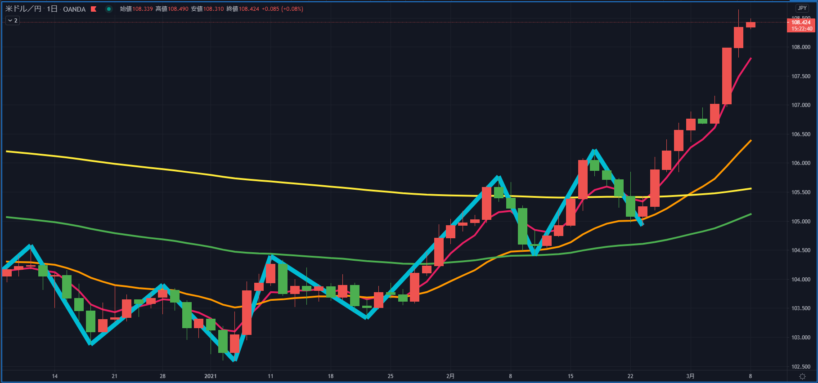This screenshot has width=818, height=383.
Task: Click the 105.000 price axis label
Action: [x=801, y=222]
